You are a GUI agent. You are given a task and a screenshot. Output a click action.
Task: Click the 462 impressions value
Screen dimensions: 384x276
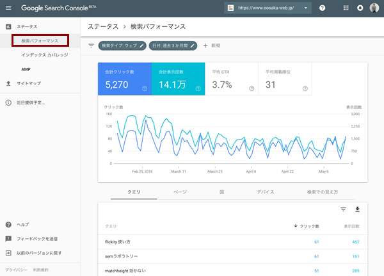(x=356, y=242)
